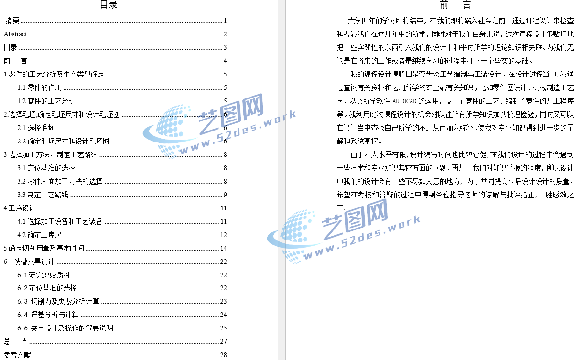Click the "4 工序设计" chapter entry

tap(115, 208)
